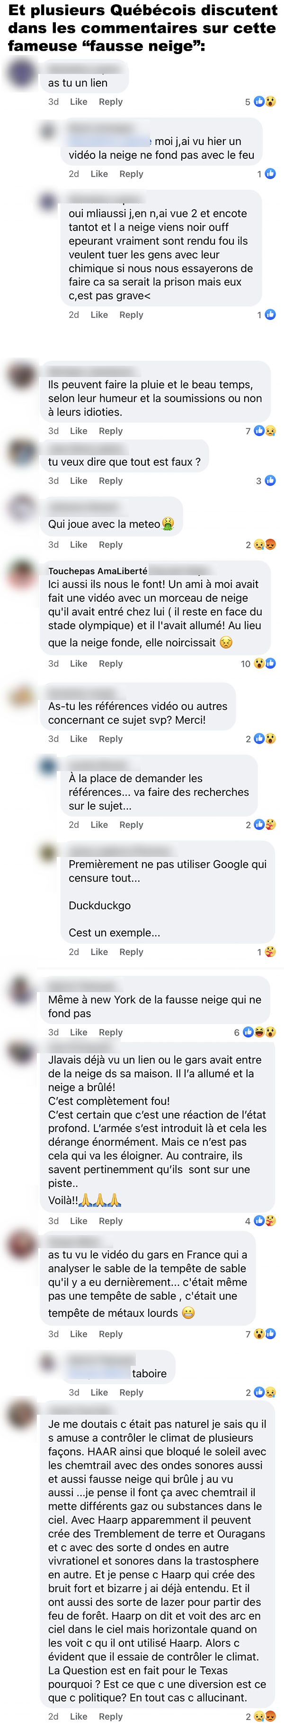View reactions on 'tempête de métaux lourds' comment
The height and width of the screenshot is (1731, 284).
point(265,1334)
